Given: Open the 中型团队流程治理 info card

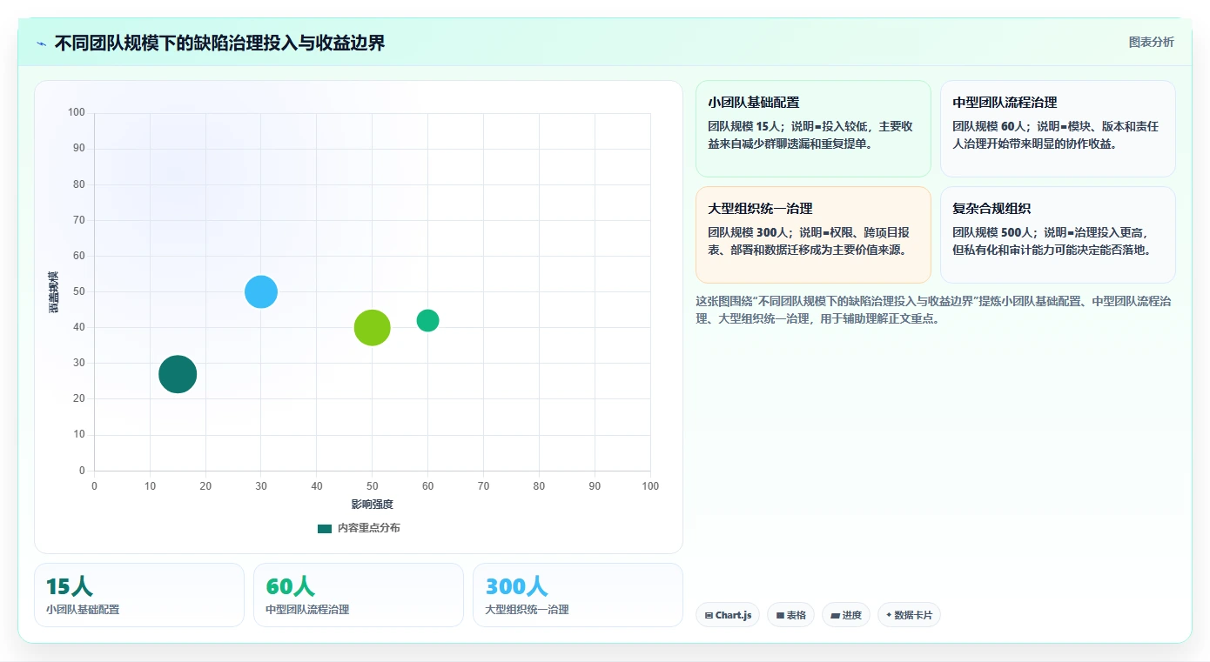Looking at the screenshot, I should pos(1058,129).
